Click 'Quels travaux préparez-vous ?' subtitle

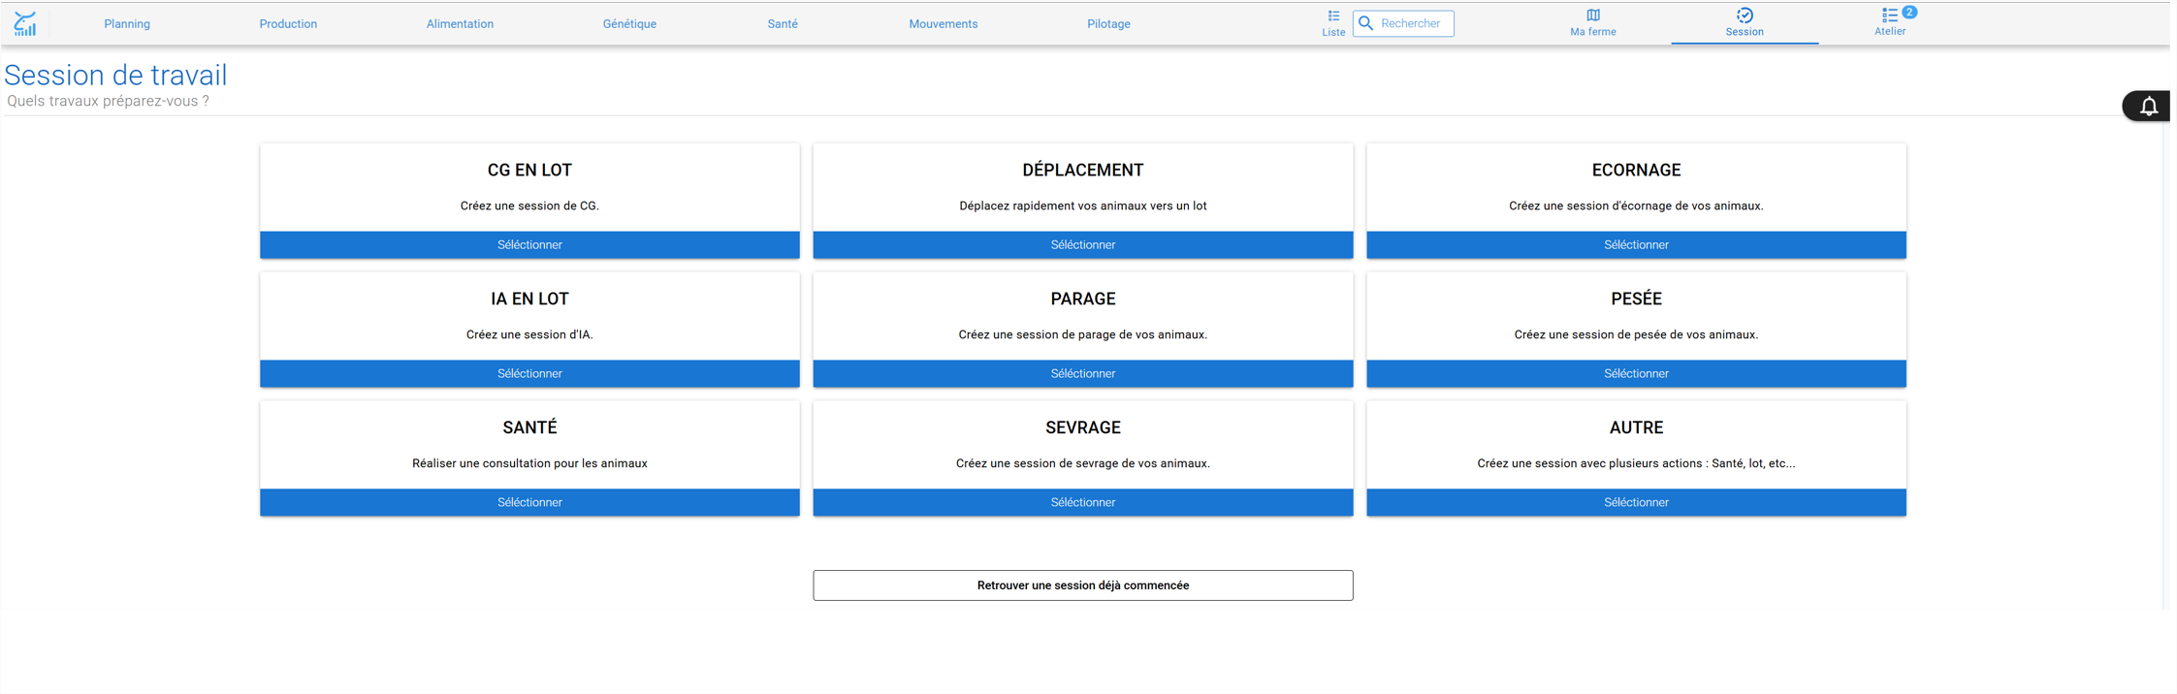(108, 101)
